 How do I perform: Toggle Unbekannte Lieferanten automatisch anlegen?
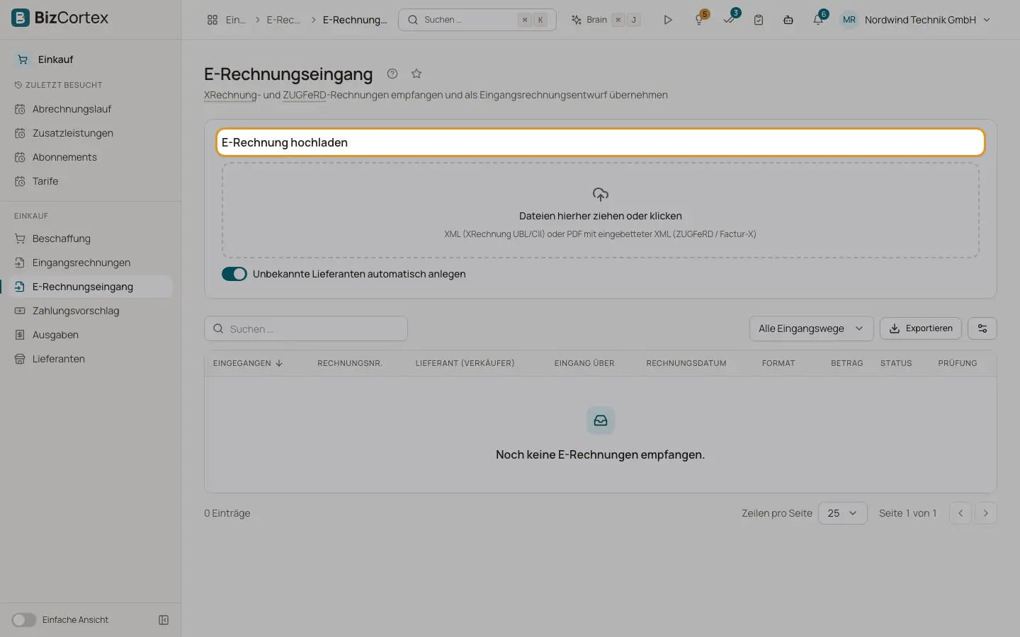pyautogui.click(x=234, y=274)
